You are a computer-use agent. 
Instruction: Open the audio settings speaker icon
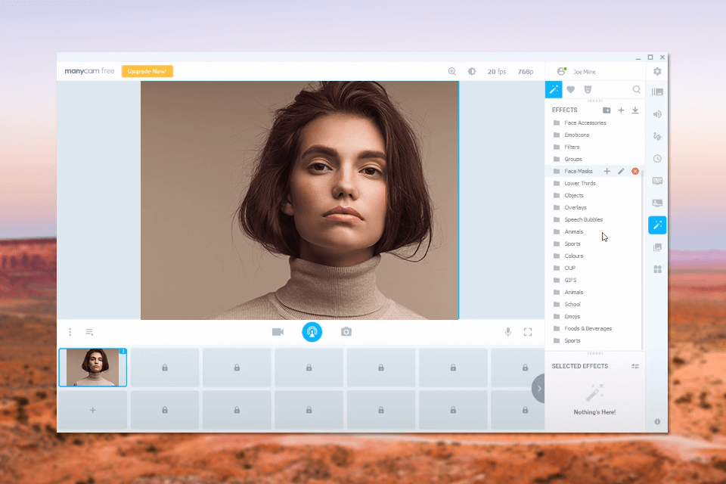tap(657, 114)
